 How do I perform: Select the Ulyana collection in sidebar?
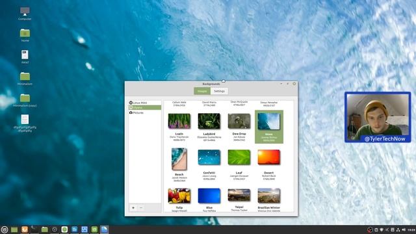[x=145, y=107]
